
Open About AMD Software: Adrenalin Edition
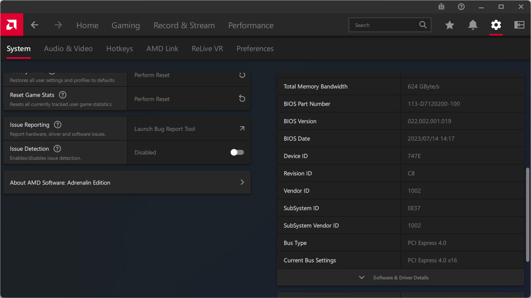tap(127, 183)
